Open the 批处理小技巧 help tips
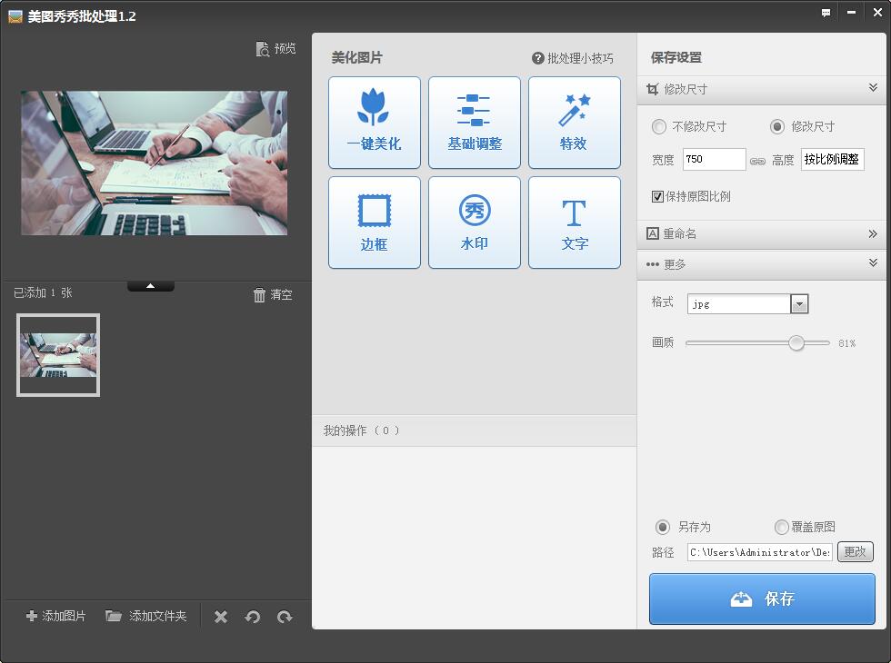 coord(570,57)
